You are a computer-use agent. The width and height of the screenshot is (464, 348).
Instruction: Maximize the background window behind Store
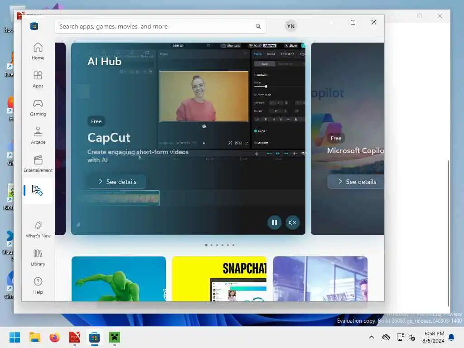419,16
